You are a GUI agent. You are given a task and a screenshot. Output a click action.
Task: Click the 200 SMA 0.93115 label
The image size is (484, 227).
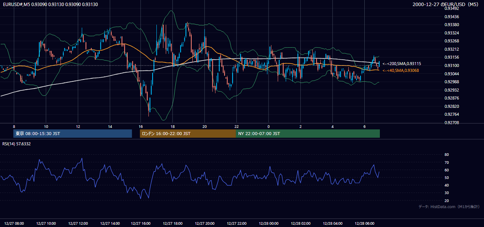click(x=402, y=64)
